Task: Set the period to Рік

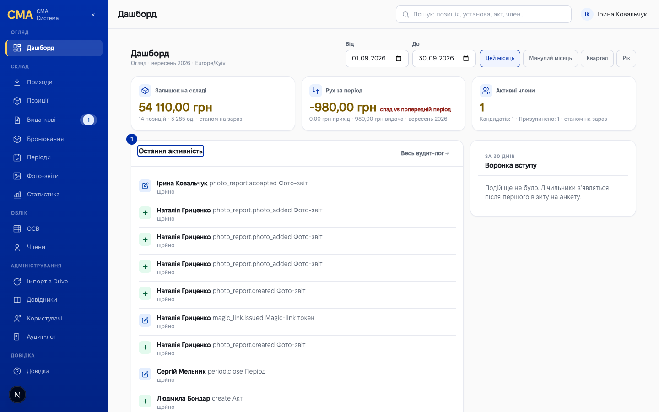Action: point(626,59)
